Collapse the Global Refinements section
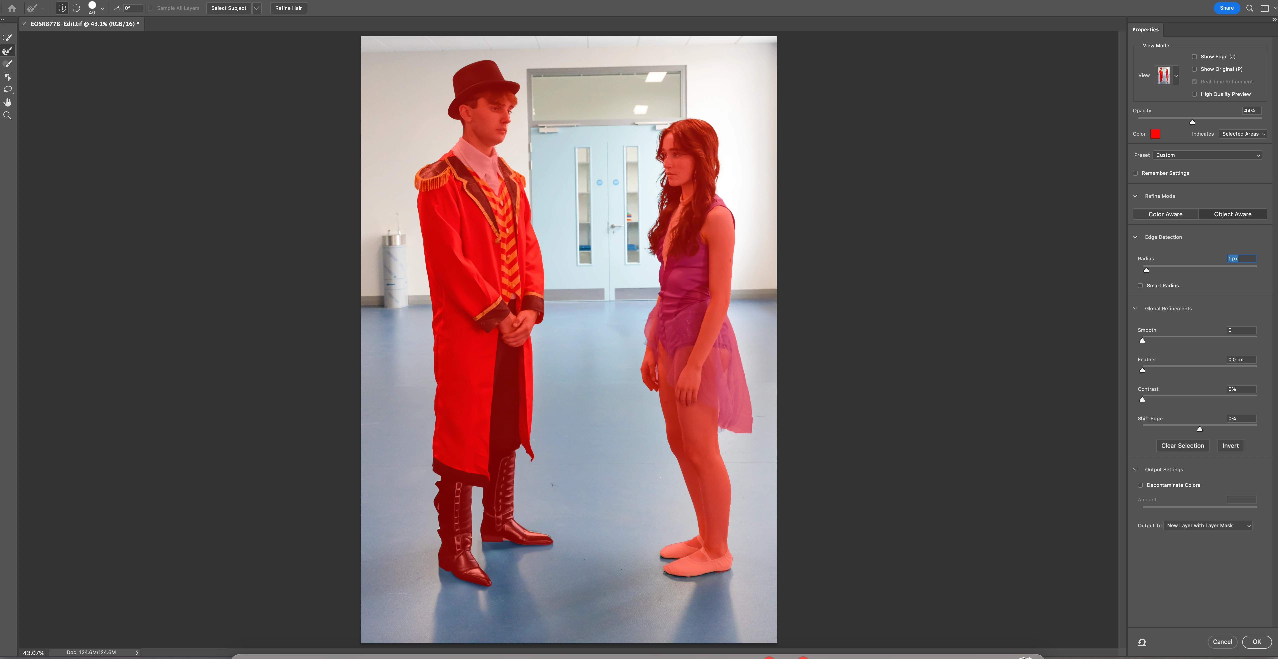The height and width of the screenshot is (659, 1278). coord(1135,309)
